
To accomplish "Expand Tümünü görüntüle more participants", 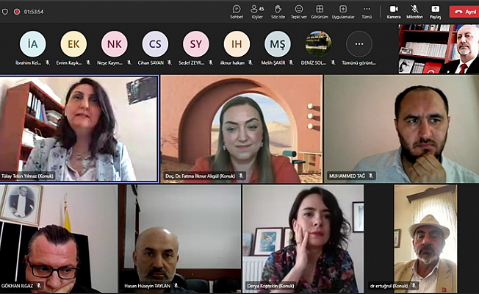I will click(359, 44).
